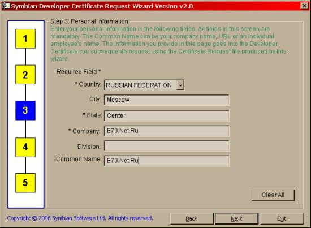
Task: Click the Step 3 Personal Information heading
Action: click(x=89, y=21)
